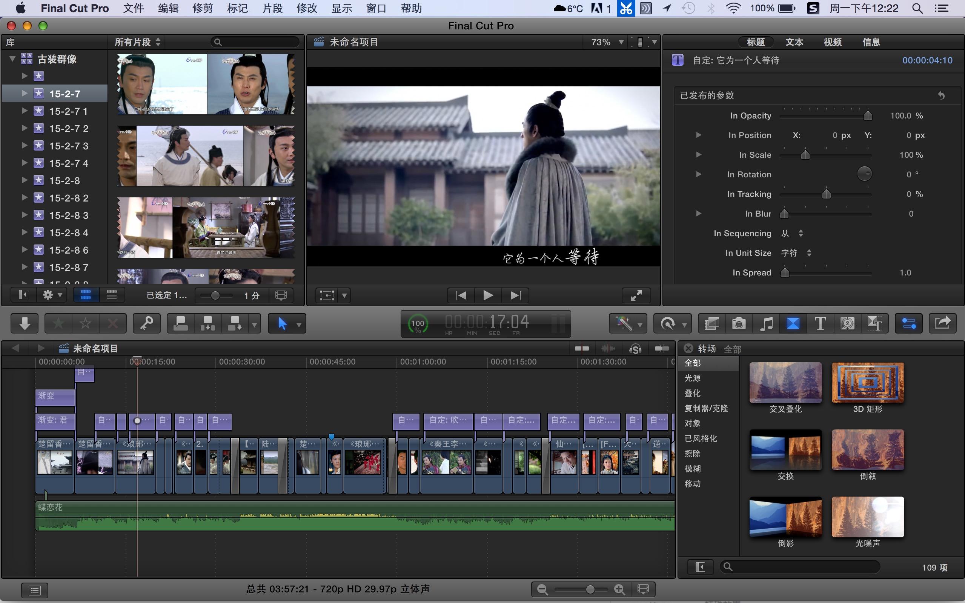
Task: Switch to the 文本 inspector tab
Action: tap(794, 42)
